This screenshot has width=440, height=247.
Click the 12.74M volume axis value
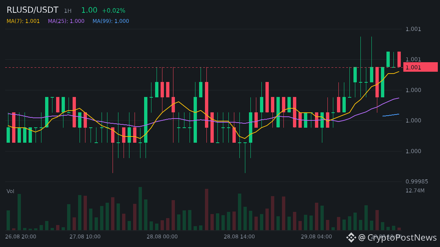click(415, 191)
